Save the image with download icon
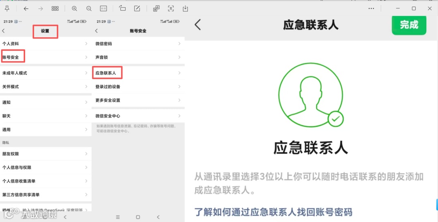This screenshot has width=438, height=222. [x=185, y=9]
